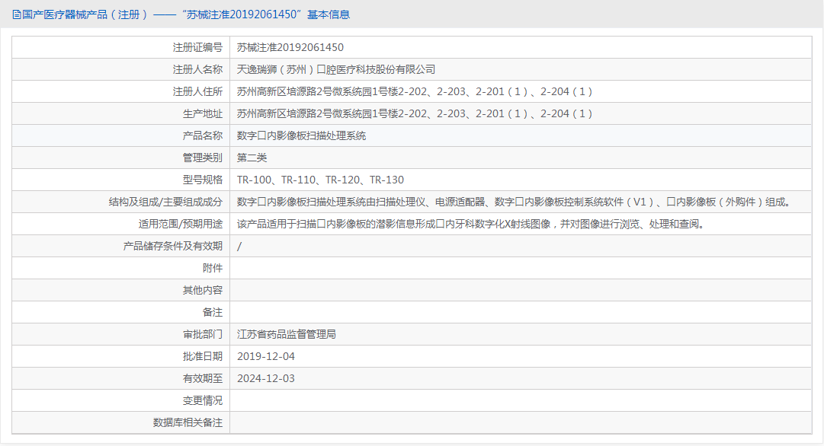Click the label 其他内容
Screen dimensions: 824x446
click(203, 290)
